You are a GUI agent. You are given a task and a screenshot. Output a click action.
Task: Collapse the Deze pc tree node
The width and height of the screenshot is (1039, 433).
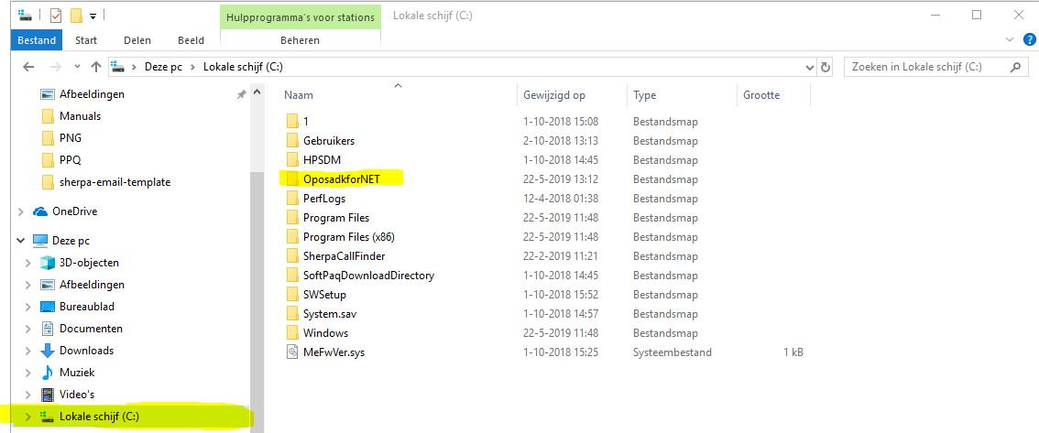(20, 241)
